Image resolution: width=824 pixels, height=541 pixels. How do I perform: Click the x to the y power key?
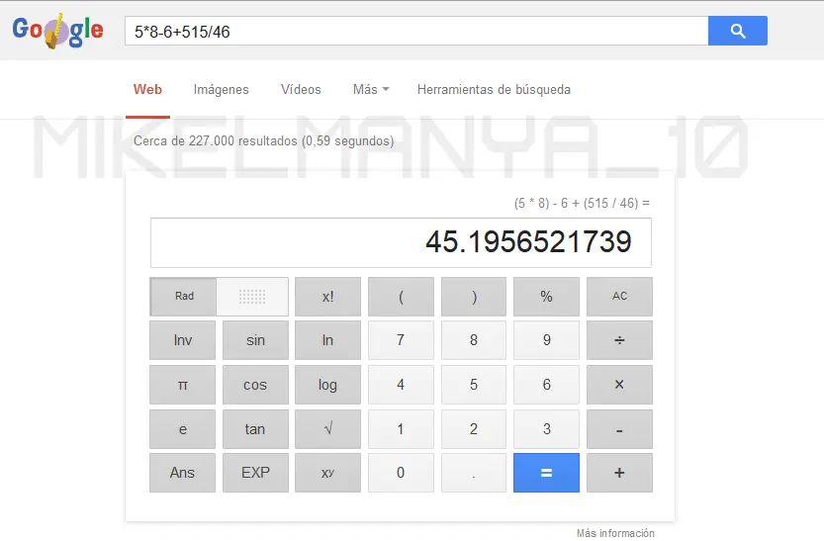tap(328, 473)
